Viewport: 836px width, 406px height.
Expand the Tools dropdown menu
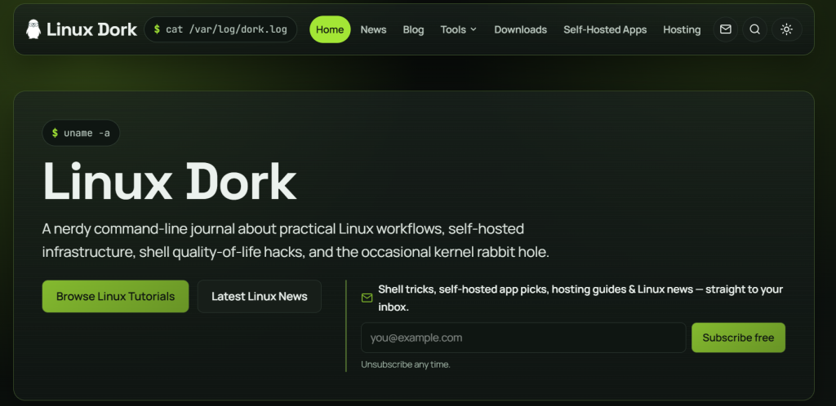click(x=459, y=30)
